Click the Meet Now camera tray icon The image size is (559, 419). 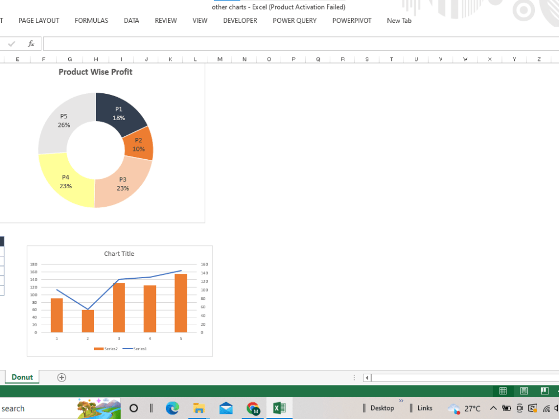tap(520, 408)
